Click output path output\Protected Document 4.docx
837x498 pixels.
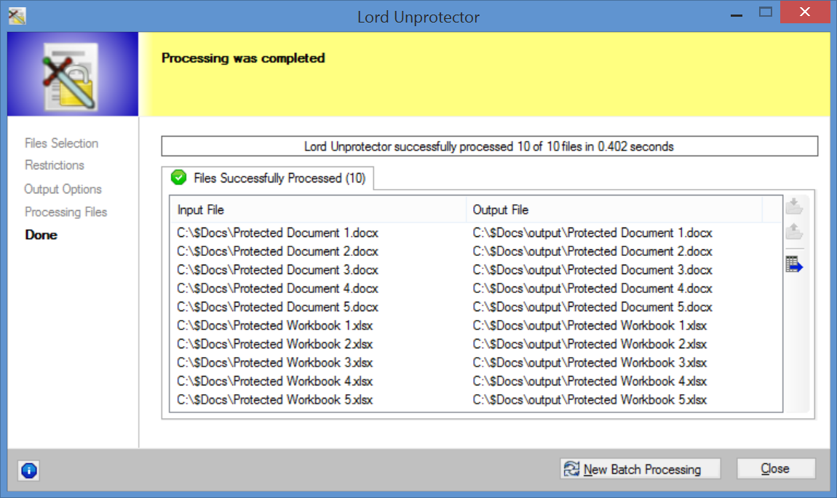coord(592,289)
